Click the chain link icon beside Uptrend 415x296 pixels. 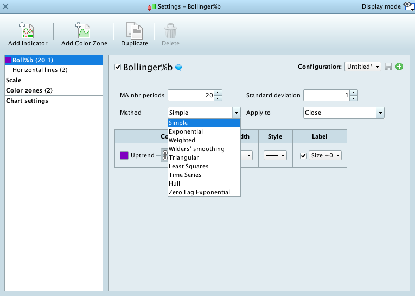(x=164, y=155)
